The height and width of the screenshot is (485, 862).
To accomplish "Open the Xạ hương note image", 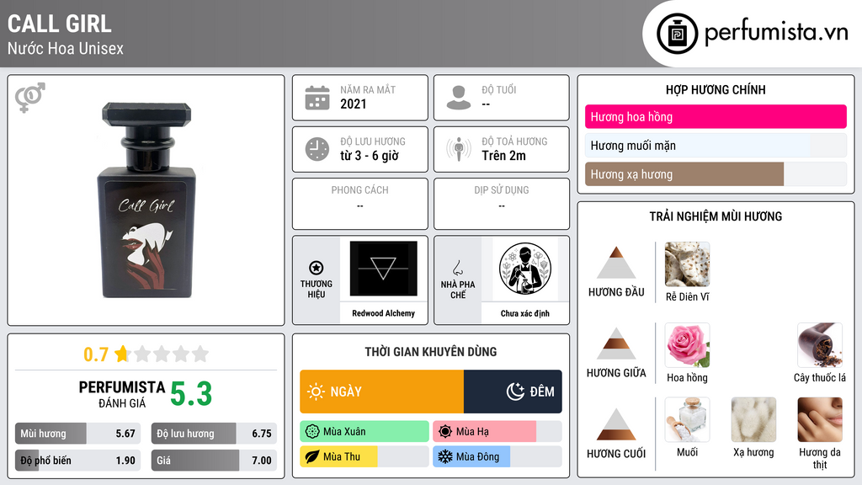I will pyautogui.click(x=753, y=419).
